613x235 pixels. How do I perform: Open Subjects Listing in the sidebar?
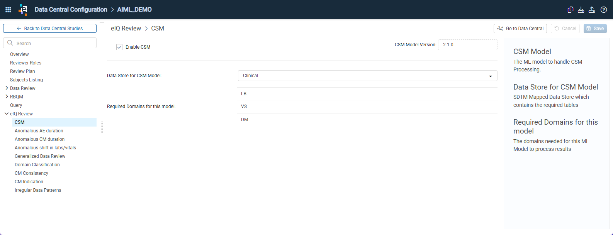[26, 80]
